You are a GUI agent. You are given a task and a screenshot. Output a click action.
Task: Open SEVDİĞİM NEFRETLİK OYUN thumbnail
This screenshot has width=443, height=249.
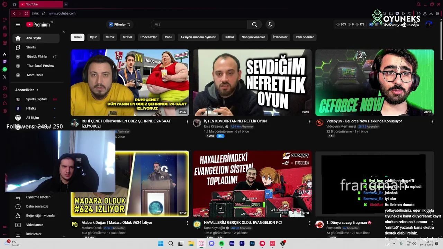[252, 83]
